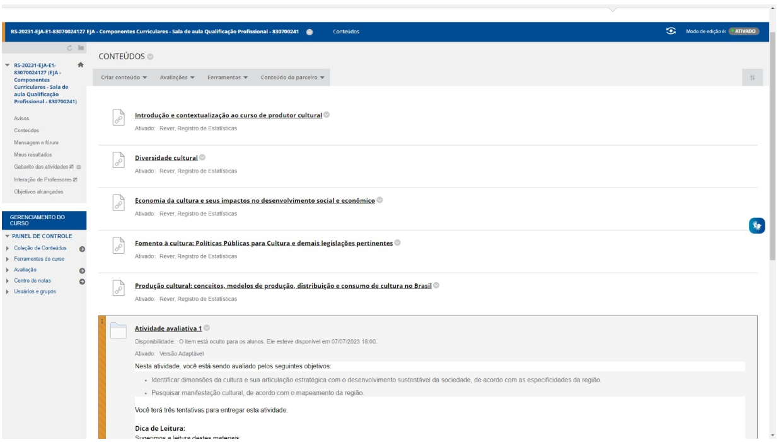Open Produção cultural content link
783x442 pixels.
[x=283, y=286]
